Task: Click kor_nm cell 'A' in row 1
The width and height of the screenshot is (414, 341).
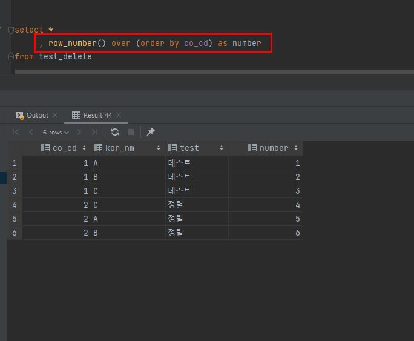Action: pos(128,163)
